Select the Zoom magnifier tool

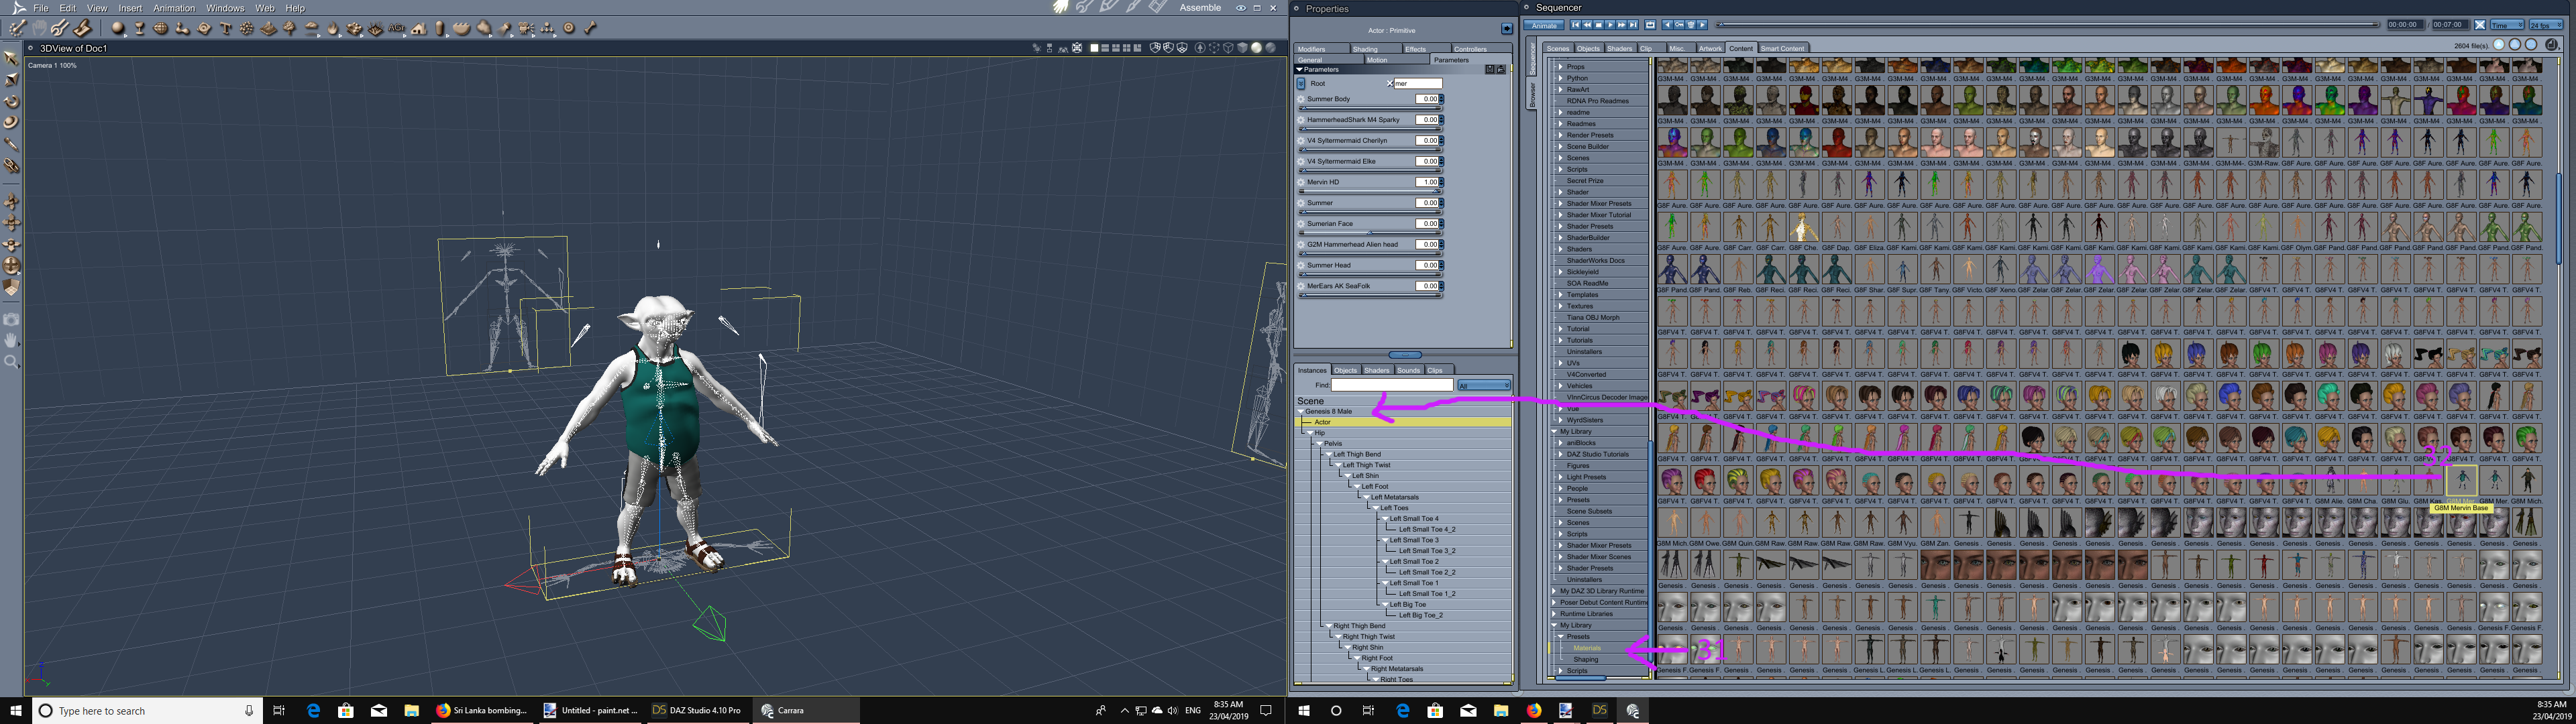[x=11, y=361]
